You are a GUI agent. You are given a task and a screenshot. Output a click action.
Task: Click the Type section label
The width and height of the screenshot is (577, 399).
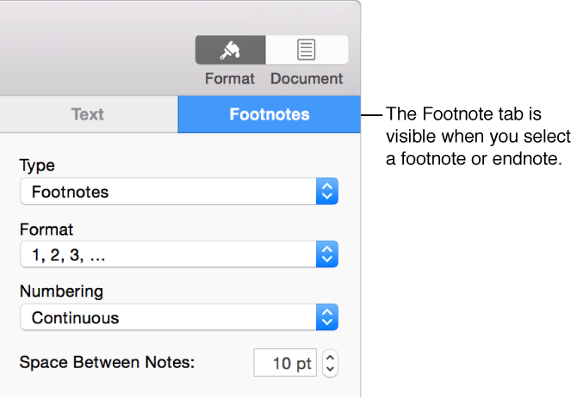tap(37, 166)
